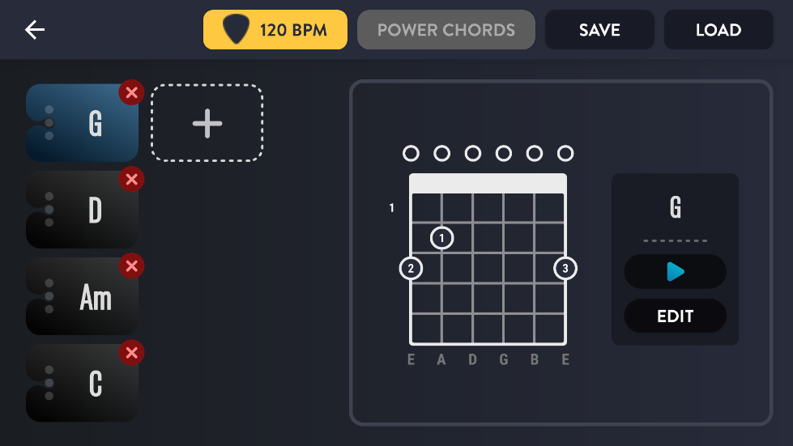Play the G chord preview
This screenshot has width=793, height=446.
[676, 272]
